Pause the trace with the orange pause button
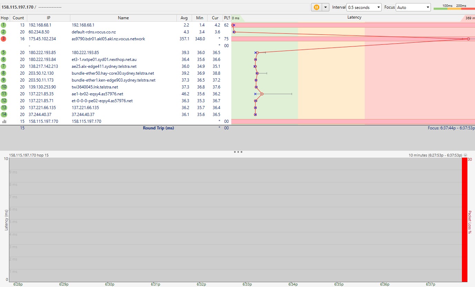The width and height of the screenshot is (475, 287). (x=316, y=7)
